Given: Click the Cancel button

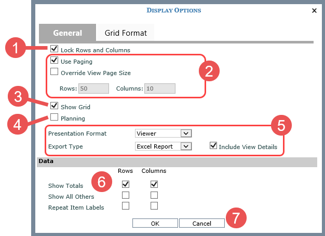Looking at the screenshot, I should click(x=201, y=224).
